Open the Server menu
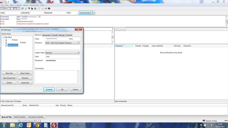The width and height of the screenshot is (228, 128). (x=26, y=5)
